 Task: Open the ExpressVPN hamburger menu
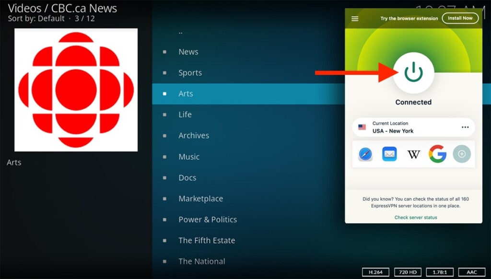pyautogui.click(x=355, y=19)
